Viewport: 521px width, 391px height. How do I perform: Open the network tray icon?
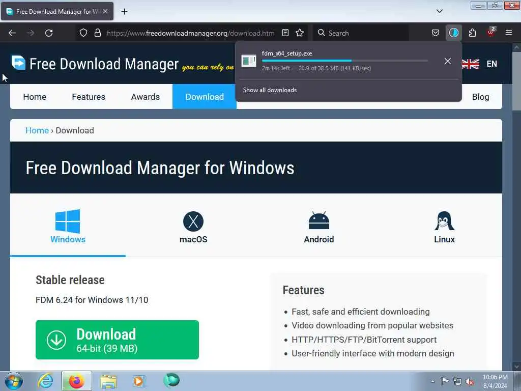coord(457,382)
